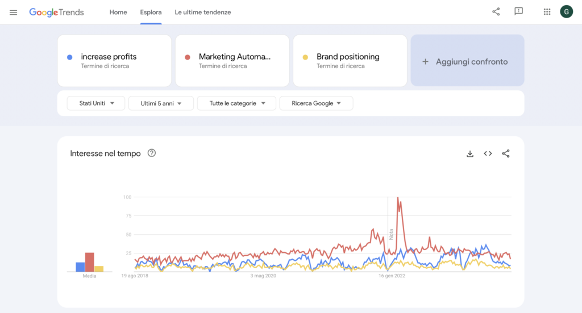Open the help icon beside Interesse nel tempo
This screenshot has height=313, width=582.
[152, 153]
